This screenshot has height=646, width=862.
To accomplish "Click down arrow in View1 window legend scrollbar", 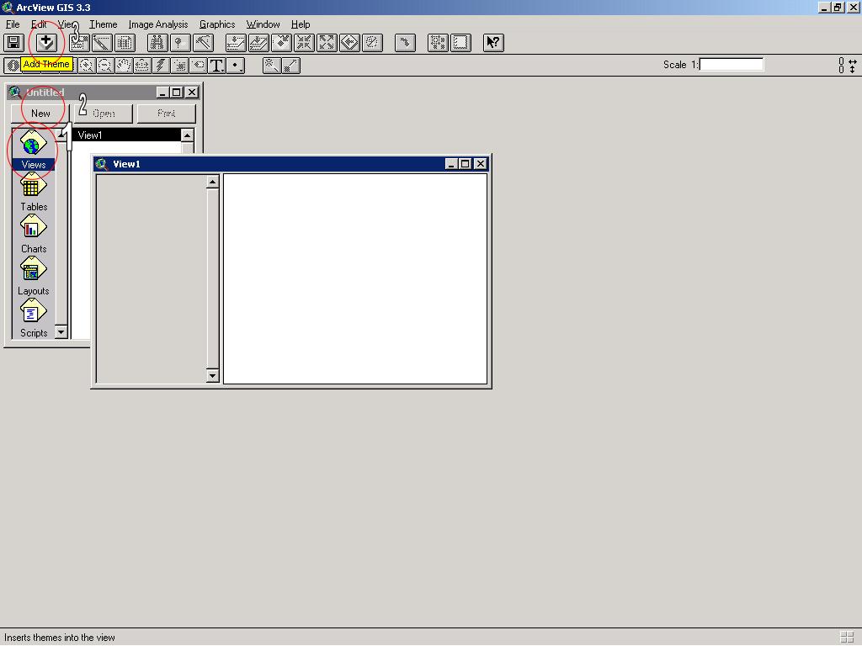I will pos(213,376).
